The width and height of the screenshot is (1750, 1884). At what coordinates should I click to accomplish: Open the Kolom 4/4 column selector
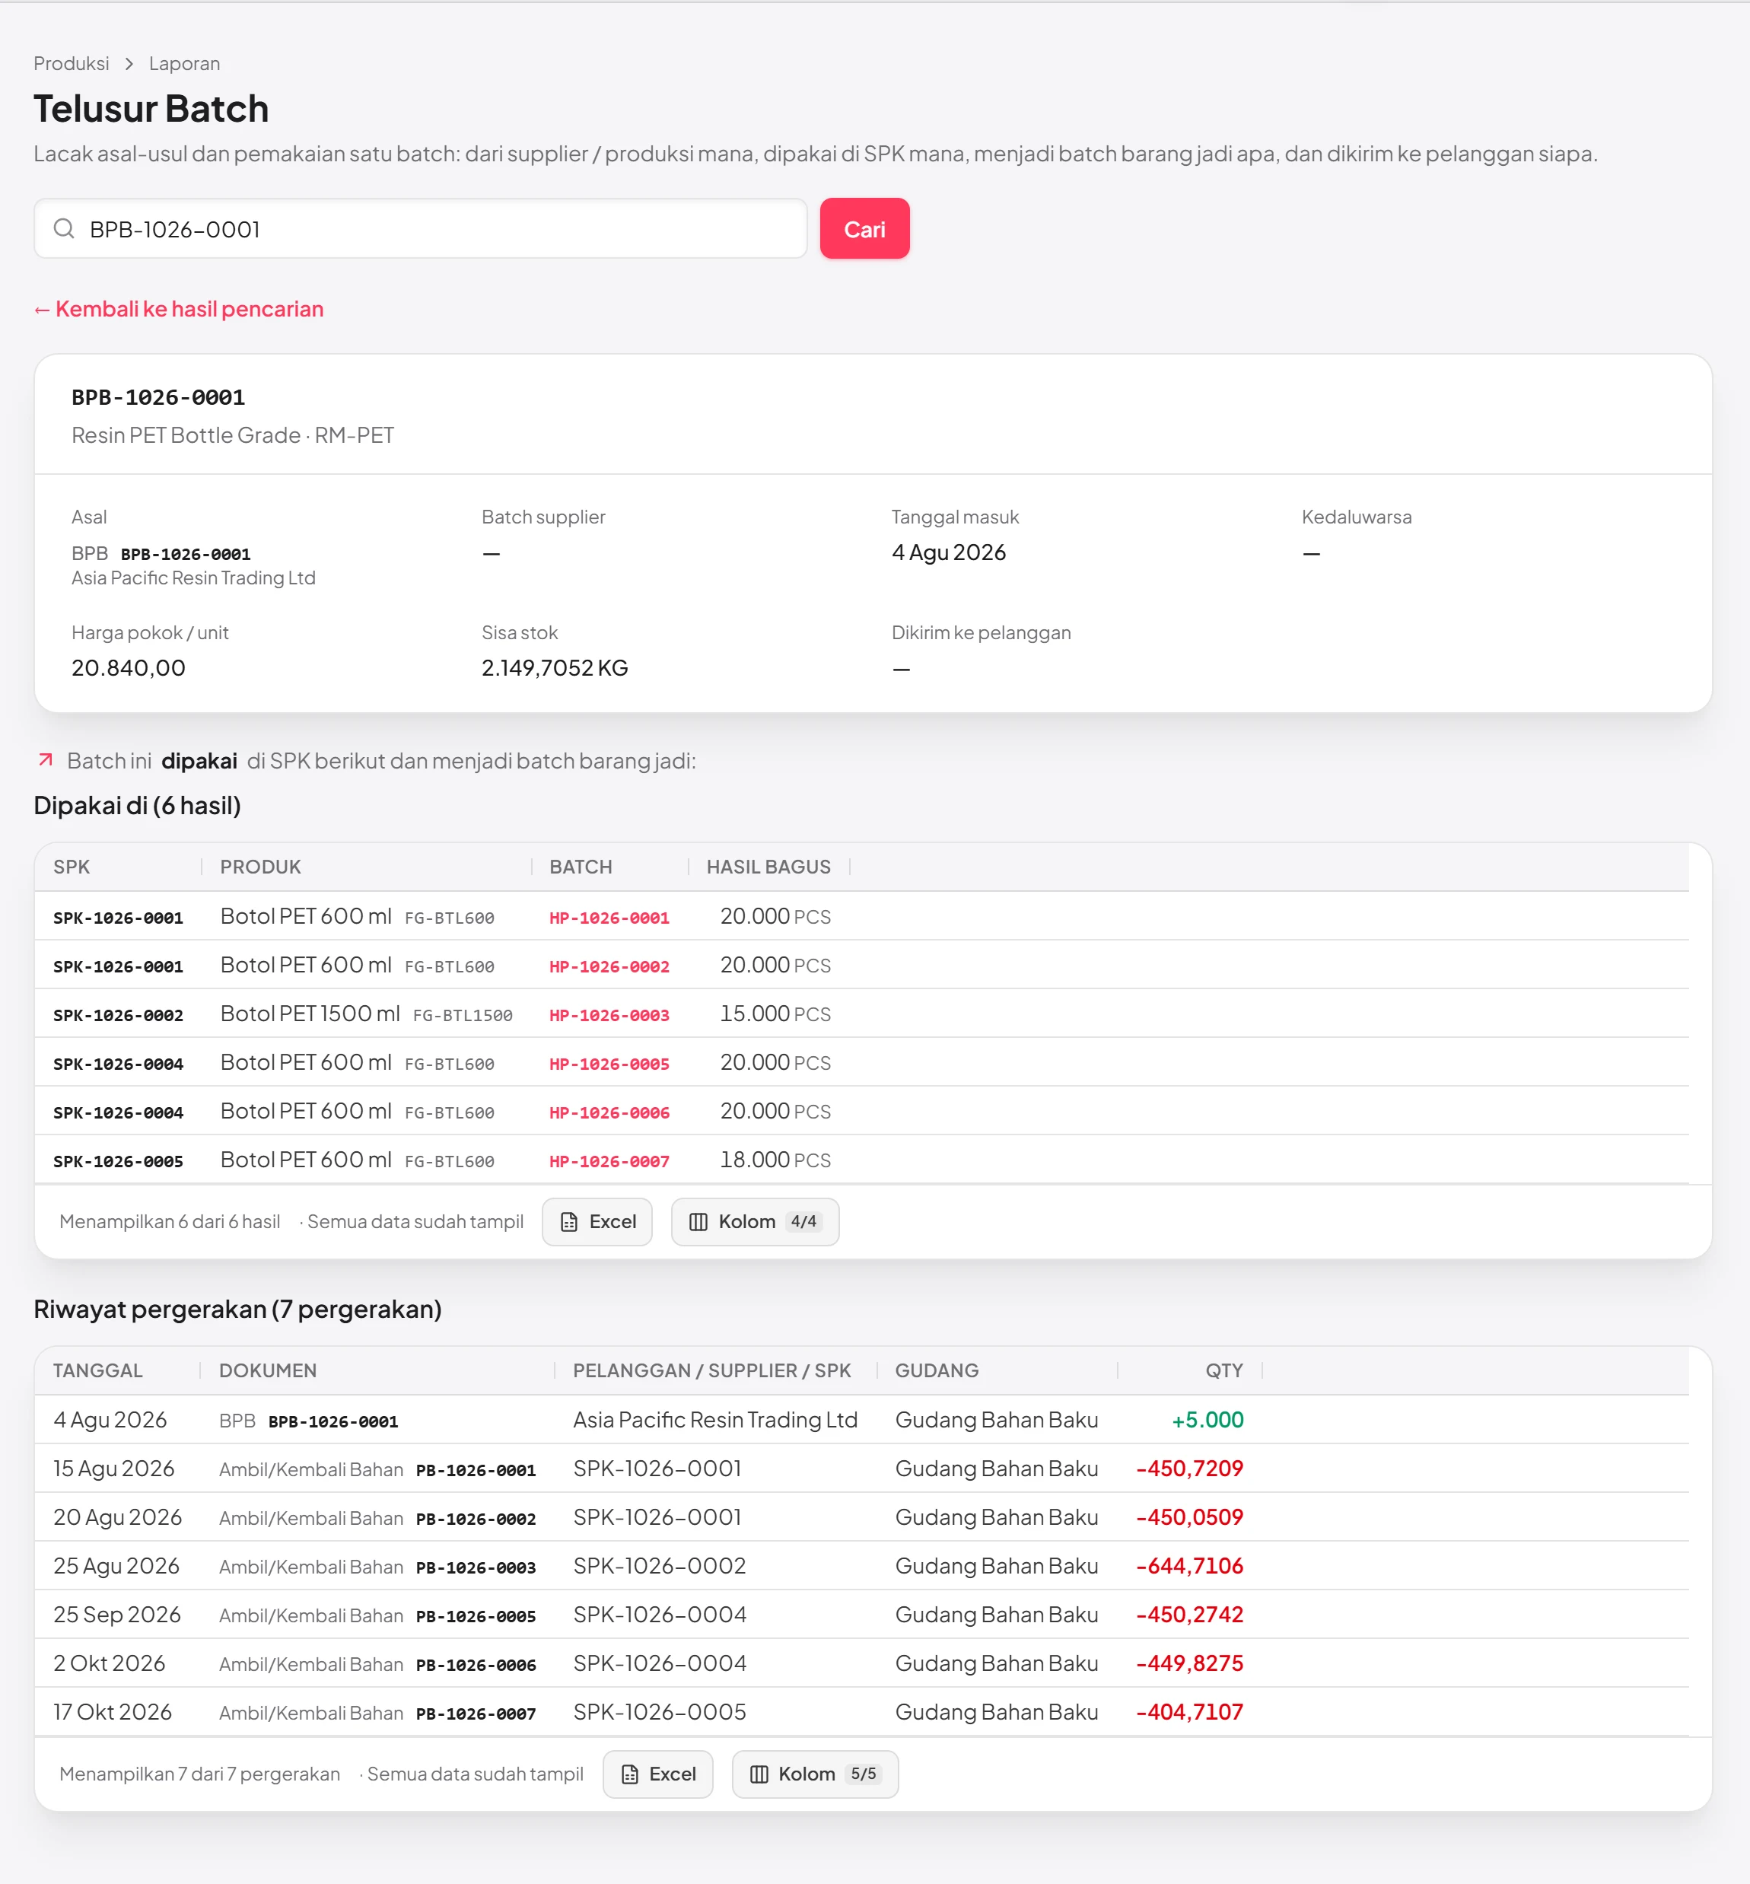[755, 1222]
